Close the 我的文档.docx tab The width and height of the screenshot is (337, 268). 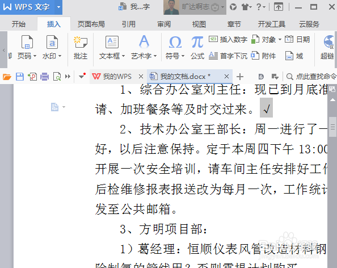click(x=226, y=76)
